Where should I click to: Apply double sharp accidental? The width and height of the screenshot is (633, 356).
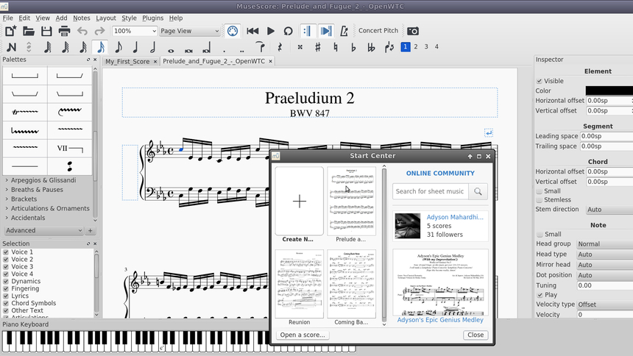tap(300, 47)
